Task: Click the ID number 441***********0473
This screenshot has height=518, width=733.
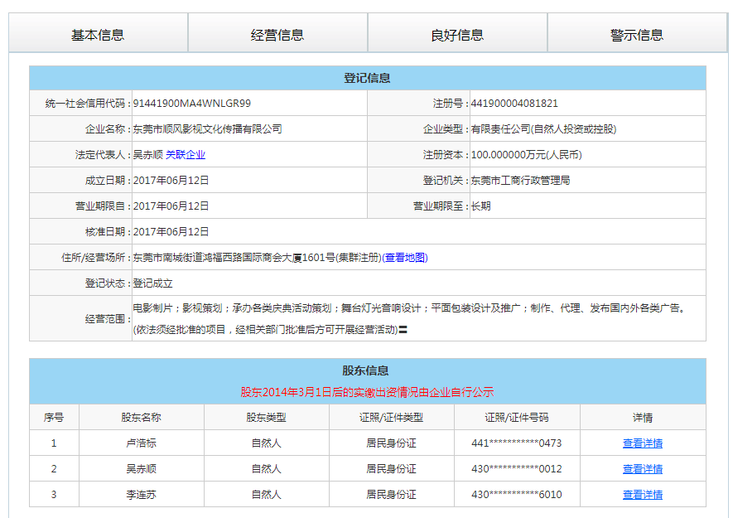Action: [x=517, y=443]
